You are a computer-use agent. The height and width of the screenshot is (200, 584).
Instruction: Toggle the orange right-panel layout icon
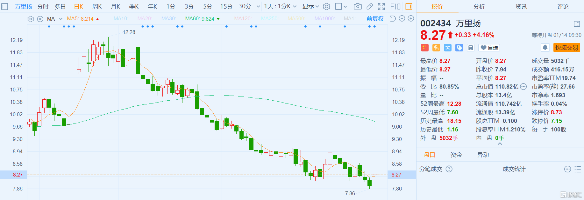pyautogui.click(x=409, y=6)
